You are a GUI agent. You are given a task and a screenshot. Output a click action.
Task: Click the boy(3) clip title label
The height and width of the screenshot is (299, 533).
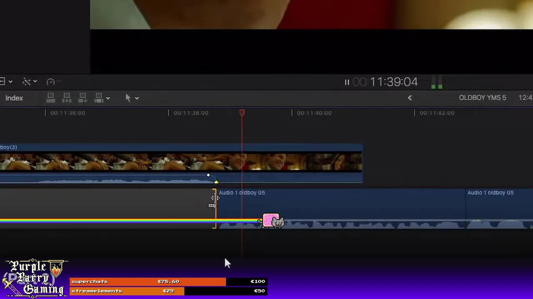click(8, 147)
